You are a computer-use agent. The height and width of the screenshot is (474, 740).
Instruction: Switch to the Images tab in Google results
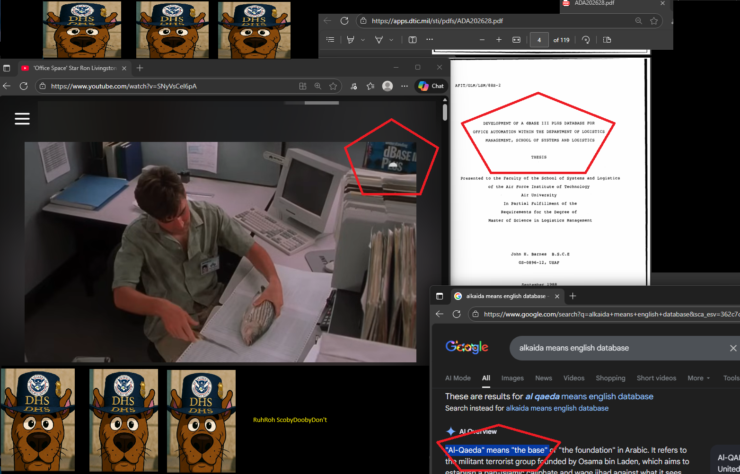(512, 378)
